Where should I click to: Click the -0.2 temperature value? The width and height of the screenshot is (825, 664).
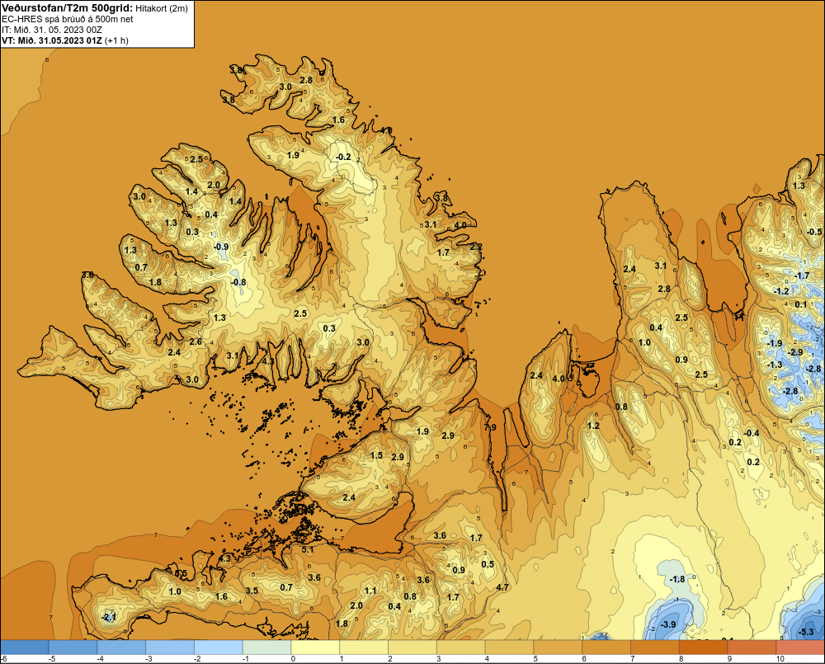343,157
